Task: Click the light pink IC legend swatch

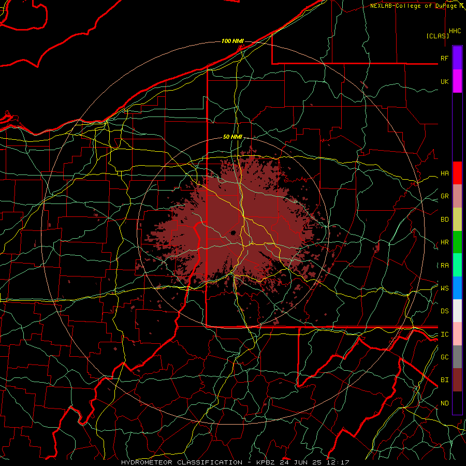Action: pos(457,334)
